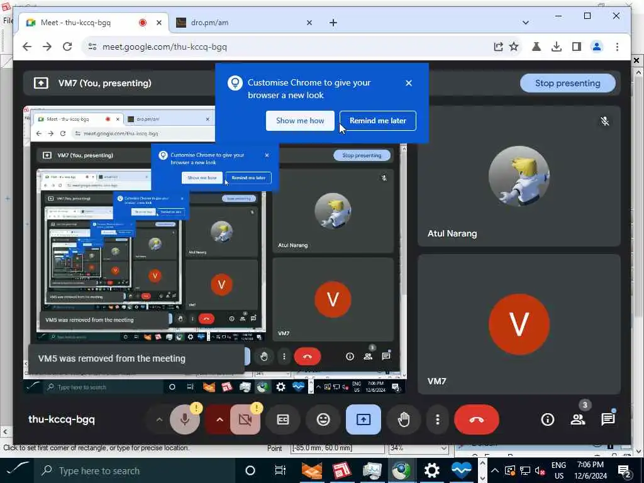
Task: Click Remind me later in Chrome popup
Action: click(378, 121)
